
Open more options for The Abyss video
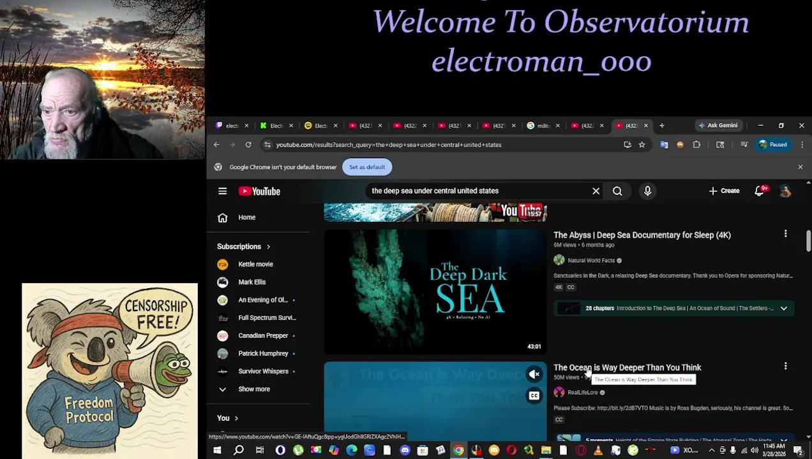coord(785,234)
